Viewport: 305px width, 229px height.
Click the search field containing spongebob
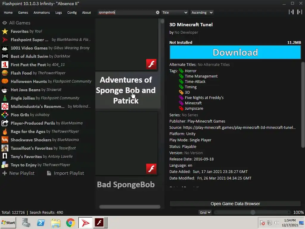coord(126,13)
